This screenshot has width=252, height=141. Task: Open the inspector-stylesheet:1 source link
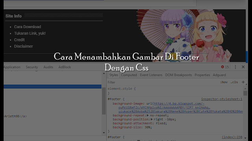click(x=222, y=99)
